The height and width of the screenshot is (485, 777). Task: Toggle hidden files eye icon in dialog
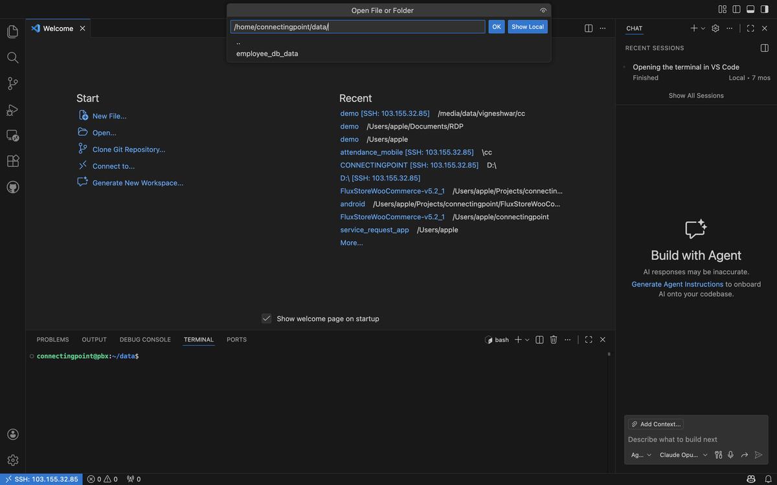click(543, 10)
